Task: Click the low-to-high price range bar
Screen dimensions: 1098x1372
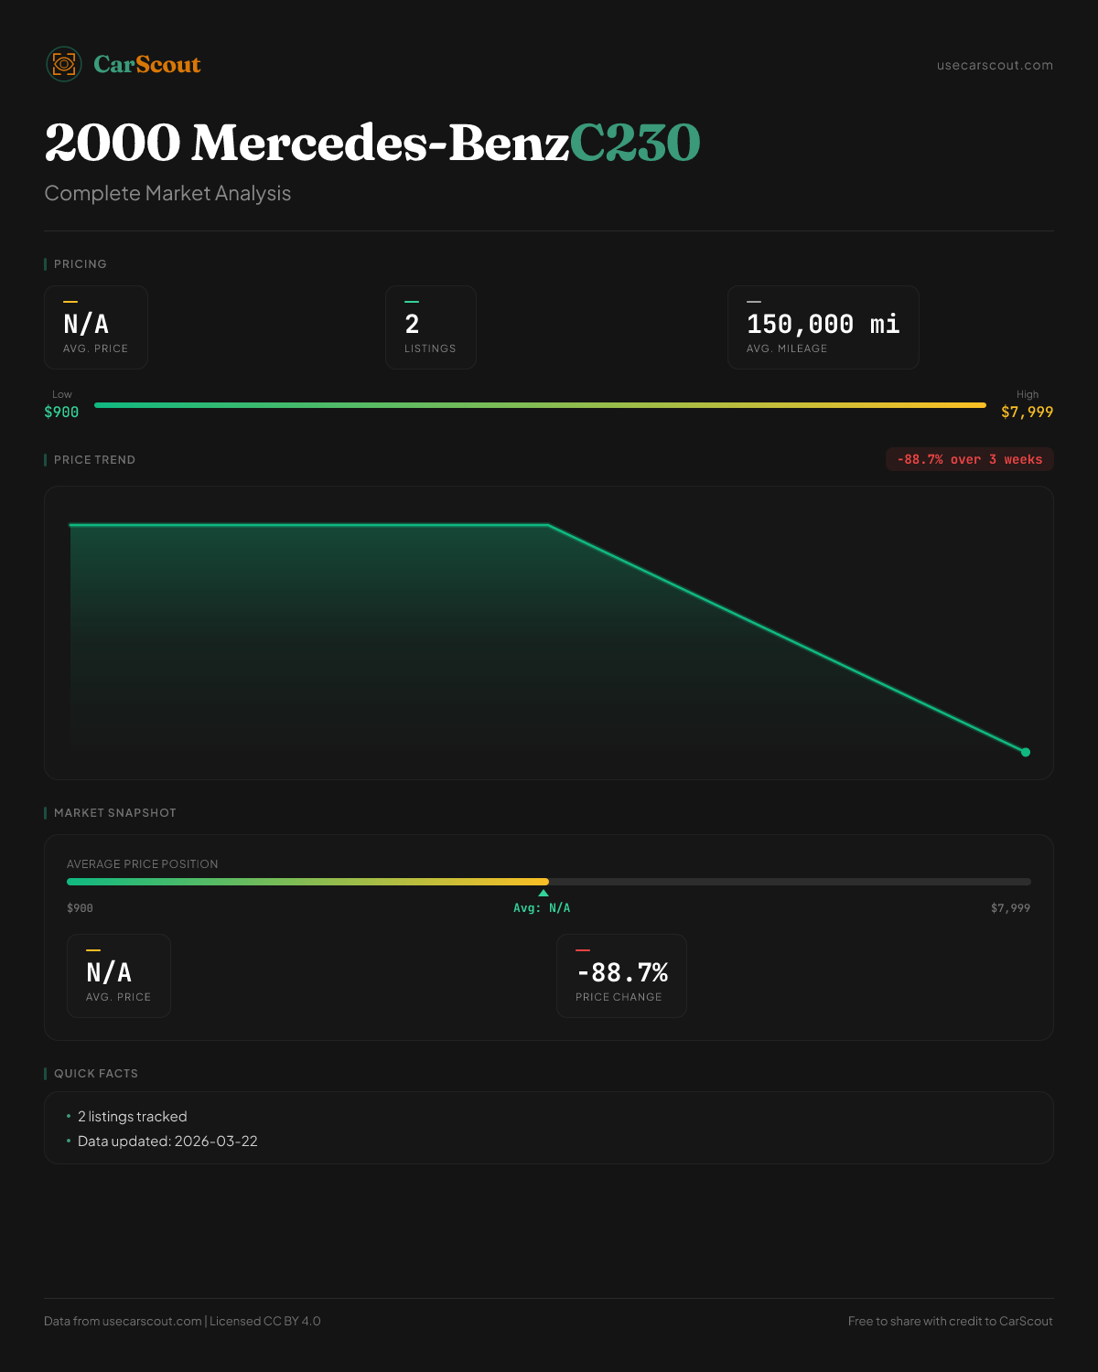Action: 540,404
